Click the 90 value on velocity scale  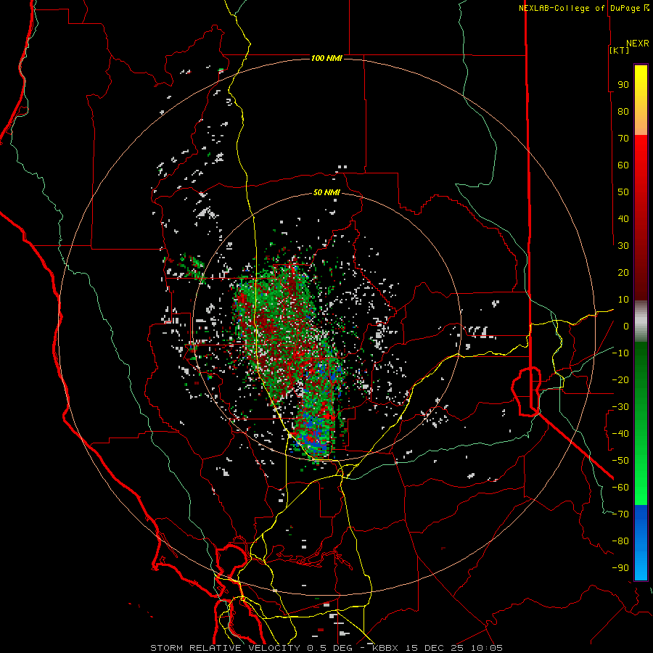point(623,85)
